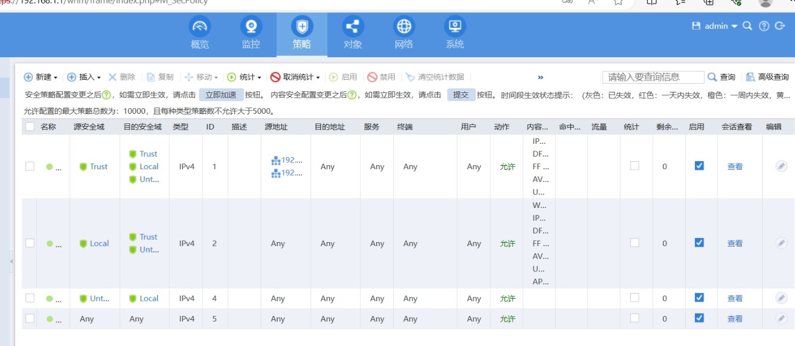Viewport: 795px width, 346px height.
Task: Click 查看 session link for policy ID 4
Action: [735, 299]
